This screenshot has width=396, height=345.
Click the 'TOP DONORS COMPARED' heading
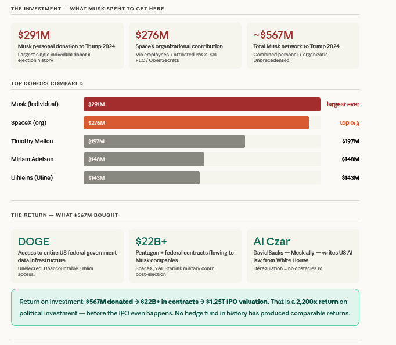[47, 83]
